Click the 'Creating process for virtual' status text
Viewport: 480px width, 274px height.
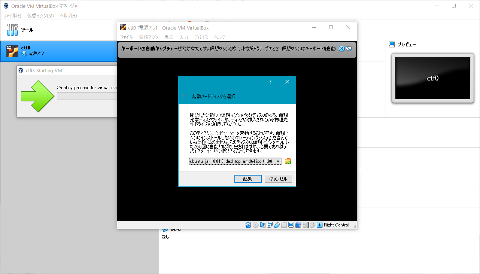coord(87,88)
